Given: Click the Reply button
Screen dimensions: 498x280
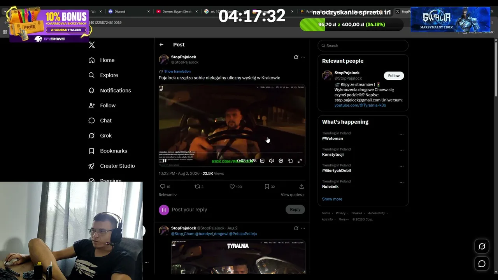Looking at the screenshot, I should click(295, 210).
